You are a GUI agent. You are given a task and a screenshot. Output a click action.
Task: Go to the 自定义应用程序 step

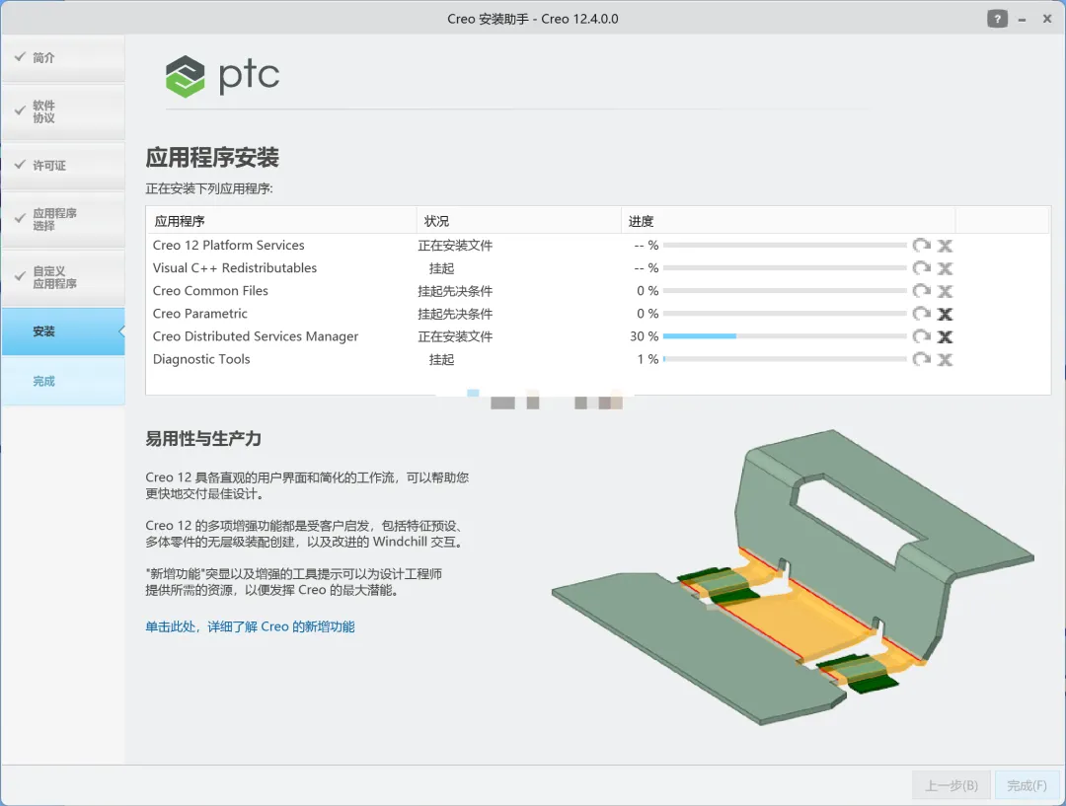point(63,277)
